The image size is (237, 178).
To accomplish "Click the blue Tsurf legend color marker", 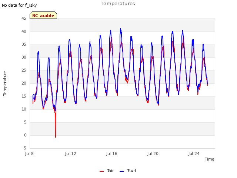I will click(x=121, y=171).
